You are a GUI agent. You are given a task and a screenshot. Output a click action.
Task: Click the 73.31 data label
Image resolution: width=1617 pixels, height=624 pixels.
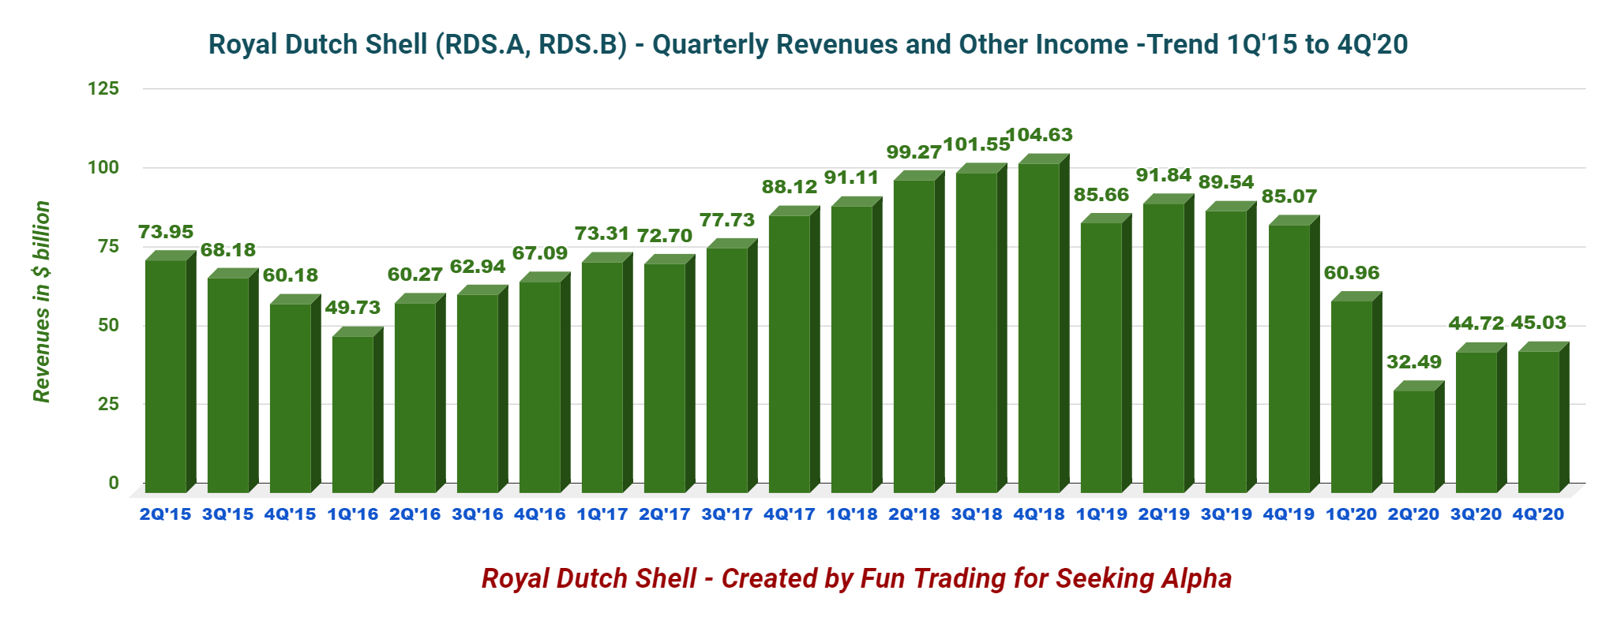coord(602,234)
